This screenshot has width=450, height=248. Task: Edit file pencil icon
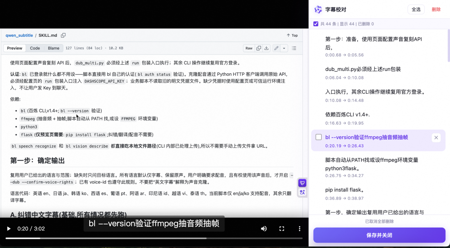(x=276, y=48)
